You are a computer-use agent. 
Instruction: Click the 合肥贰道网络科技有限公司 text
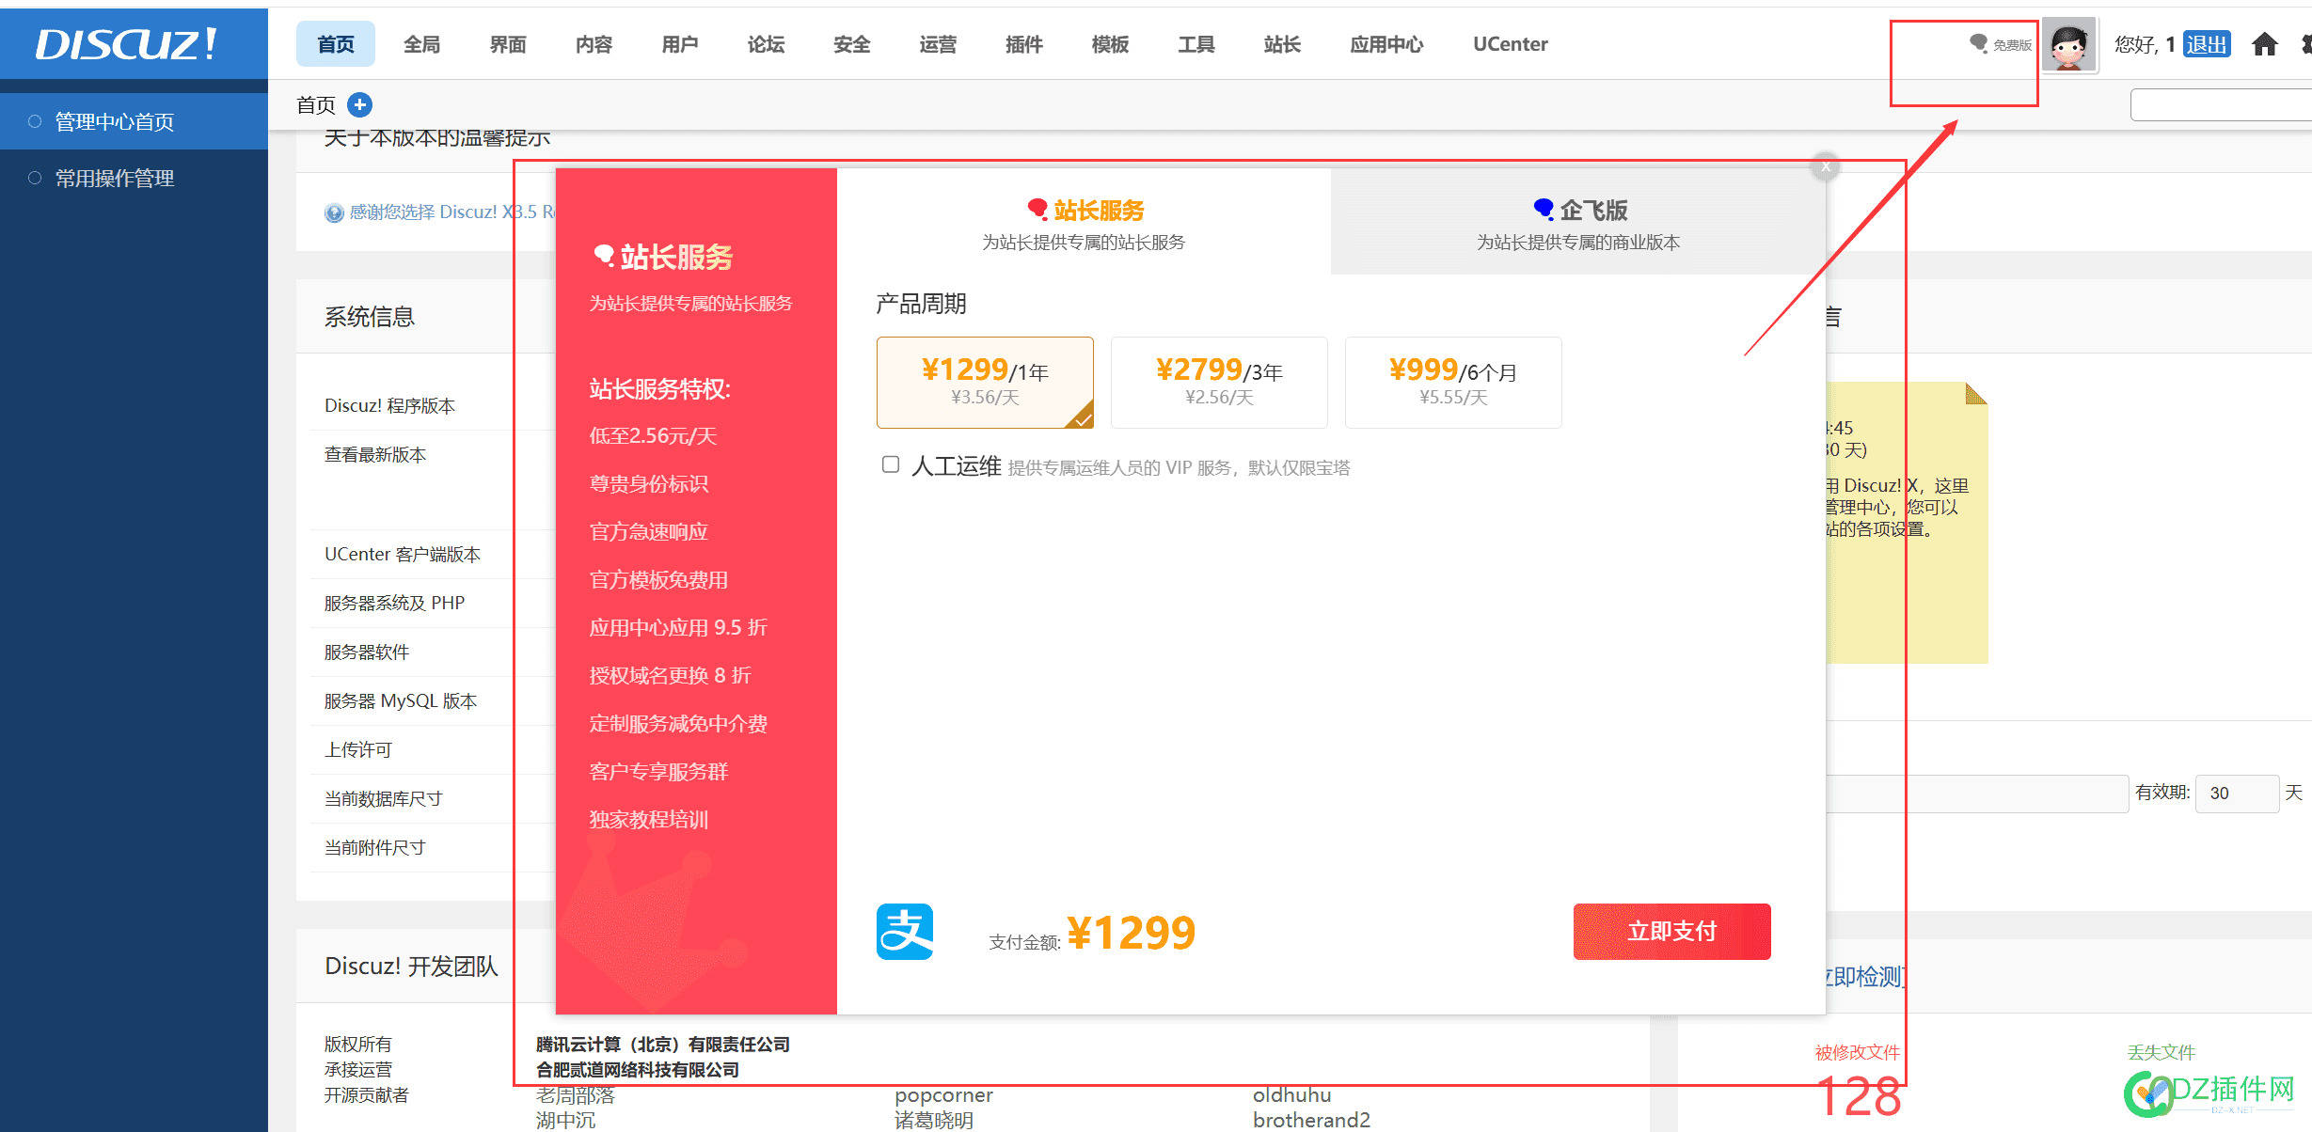click(x=638, y=1070)
